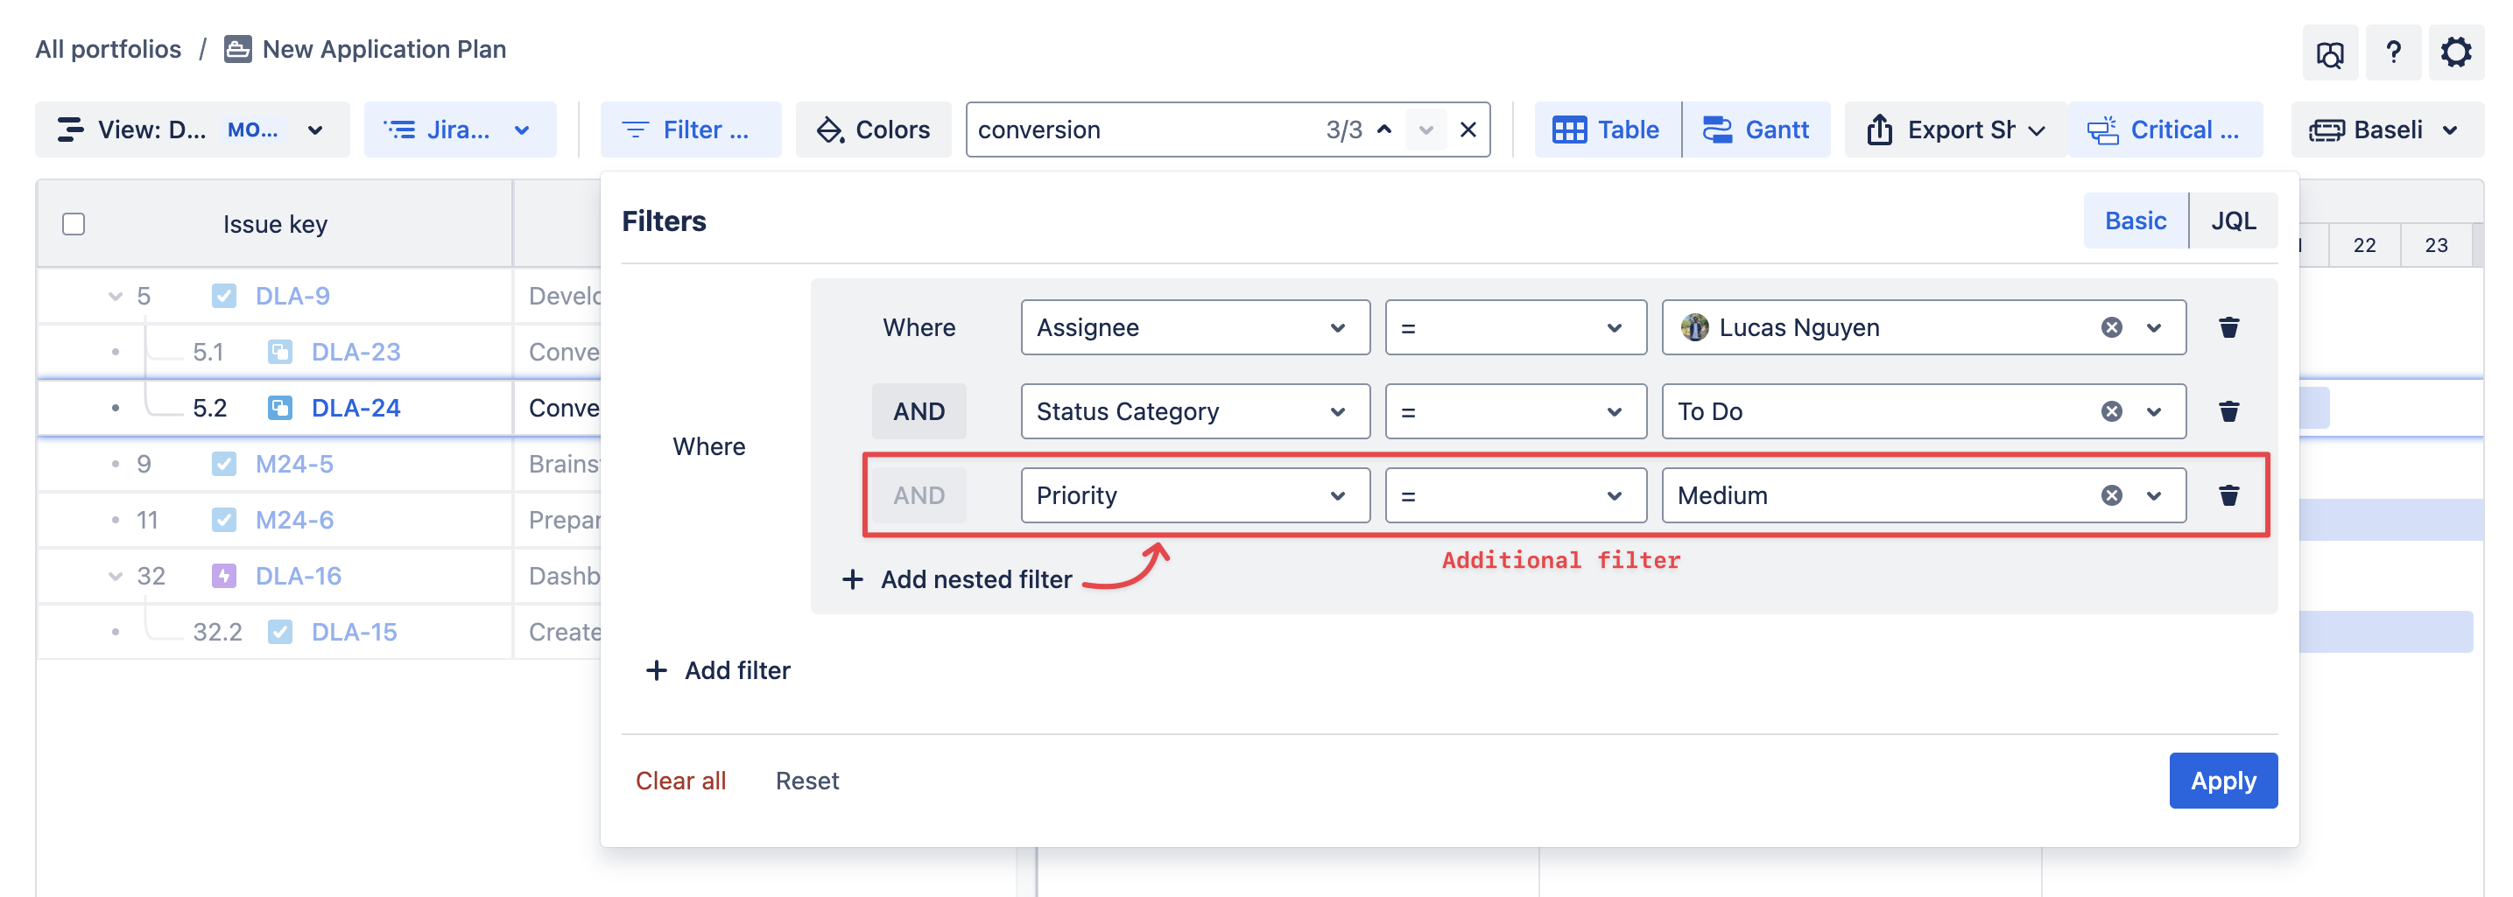Open the Colors toolbar option
Viewport: 2513px width, 897px height.
coord(873,130)
